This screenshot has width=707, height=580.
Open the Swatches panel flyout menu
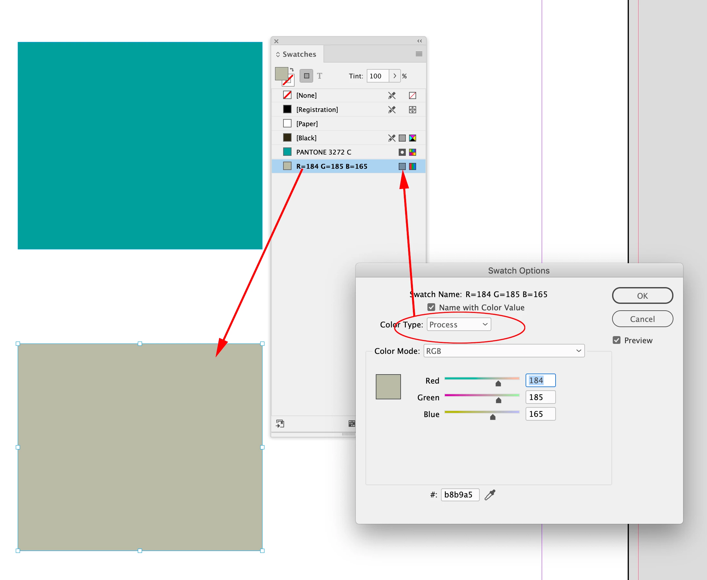[x=418, y=54]
